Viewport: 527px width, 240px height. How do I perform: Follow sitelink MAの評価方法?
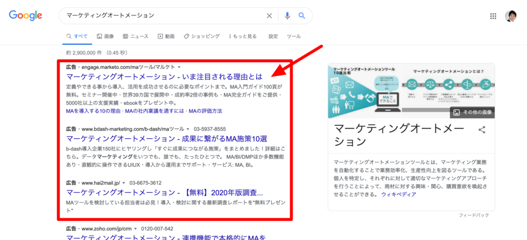(205, 111)
